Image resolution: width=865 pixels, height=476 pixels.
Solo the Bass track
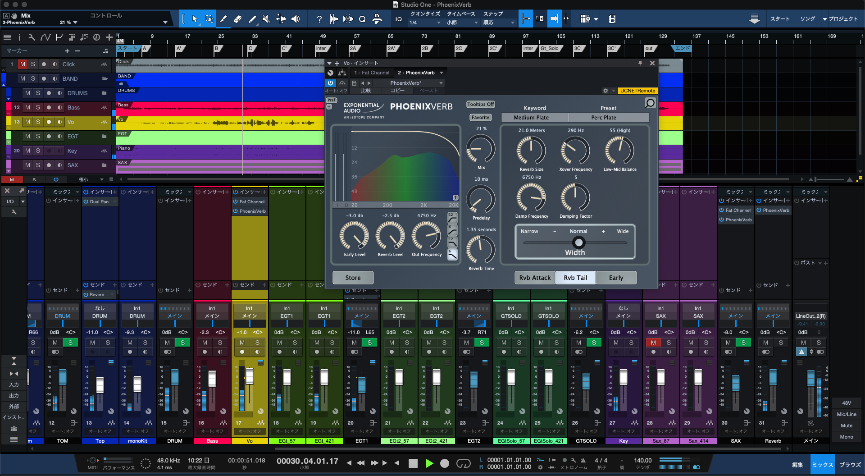pyautogui.click(x=38, y=107)
